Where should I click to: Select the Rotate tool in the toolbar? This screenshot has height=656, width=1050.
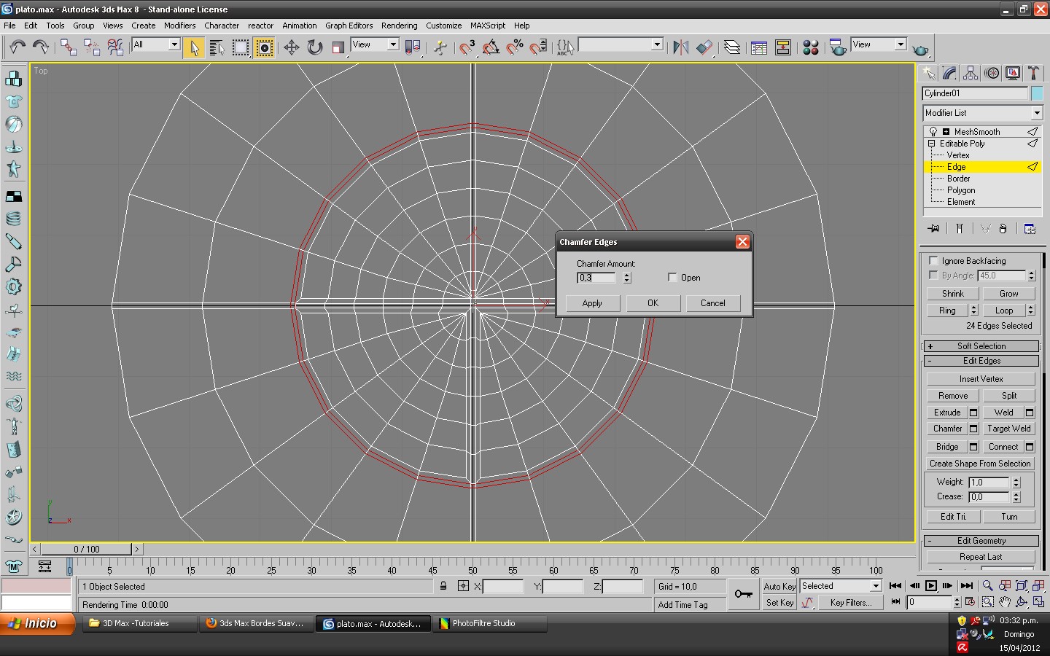click(x=314, y=47)
